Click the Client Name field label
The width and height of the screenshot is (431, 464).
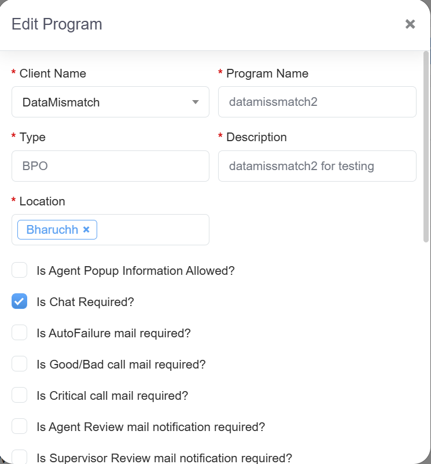pyautogui.click(x=53, y=73)
